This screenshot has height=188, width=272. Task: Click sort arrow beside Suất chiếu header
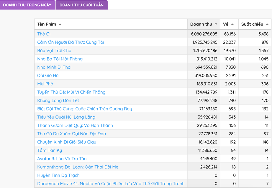click(x=267, y=24)
